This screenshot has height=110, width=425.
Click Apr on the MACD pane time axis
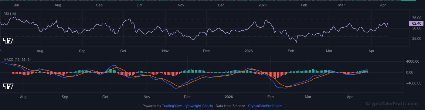click(350, 97)
